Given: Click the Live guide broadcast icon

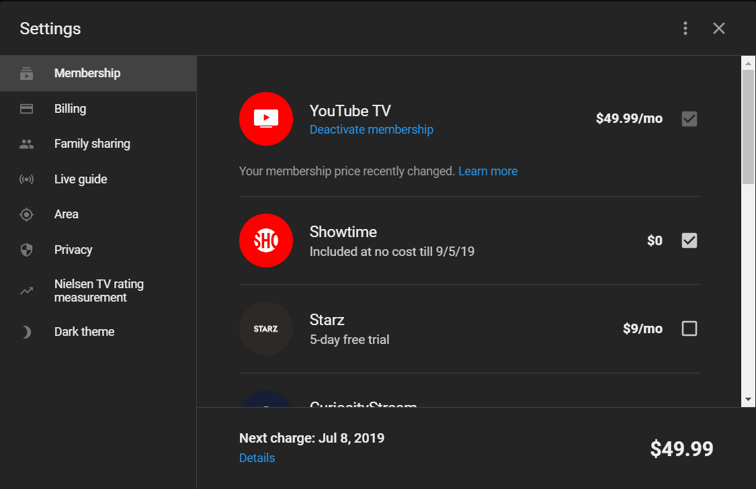Looking at the screenshot, I should (27, 179).
